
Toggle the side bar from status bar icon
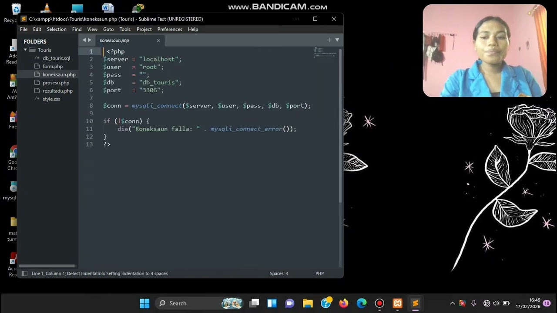(x=24, y=273)
